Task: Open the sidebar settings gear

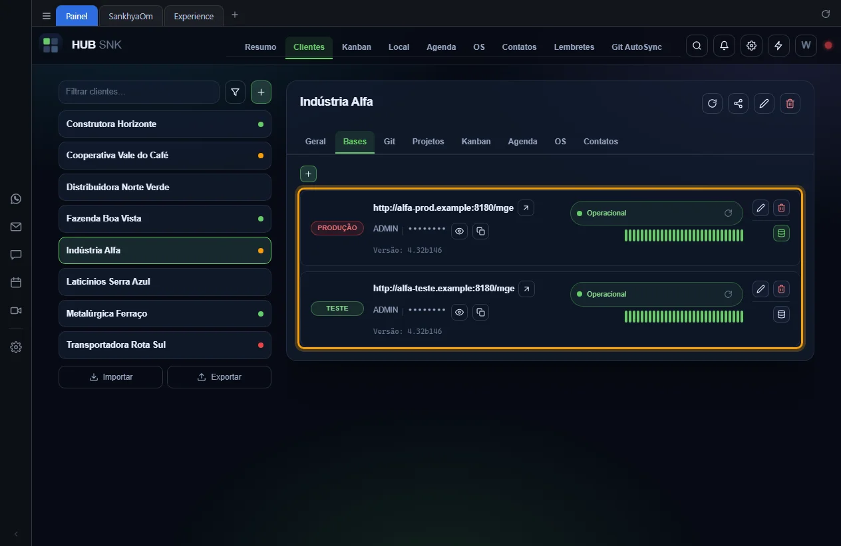Action: click(16, 347)
